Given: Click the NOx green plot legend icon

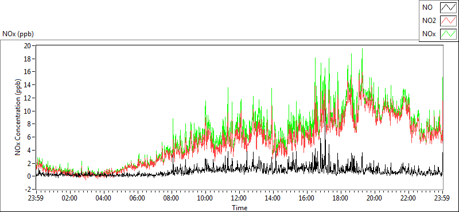Looking at the screenshot, I should (448, 34).
